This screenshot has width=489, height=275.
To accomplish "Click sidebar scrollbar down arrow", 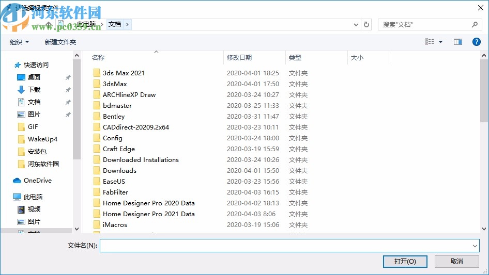I will (x=77, y=229).
